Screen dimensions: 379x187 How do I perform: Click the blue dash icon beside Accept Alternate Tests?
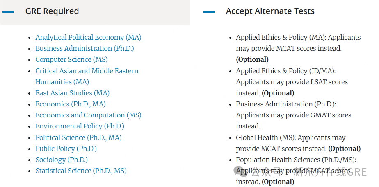[209, 12]
